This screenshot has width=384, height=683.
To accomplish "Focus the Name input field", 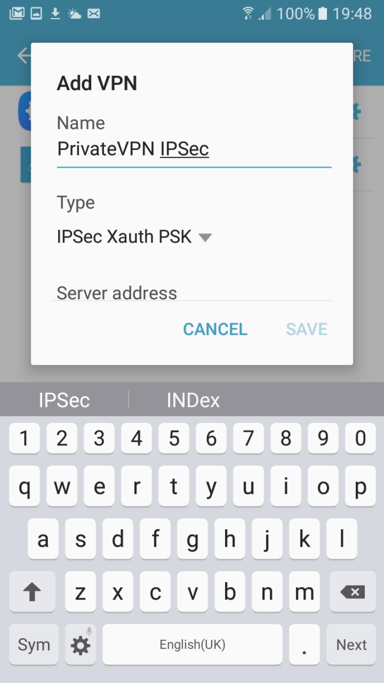I will tap(194, 150).
